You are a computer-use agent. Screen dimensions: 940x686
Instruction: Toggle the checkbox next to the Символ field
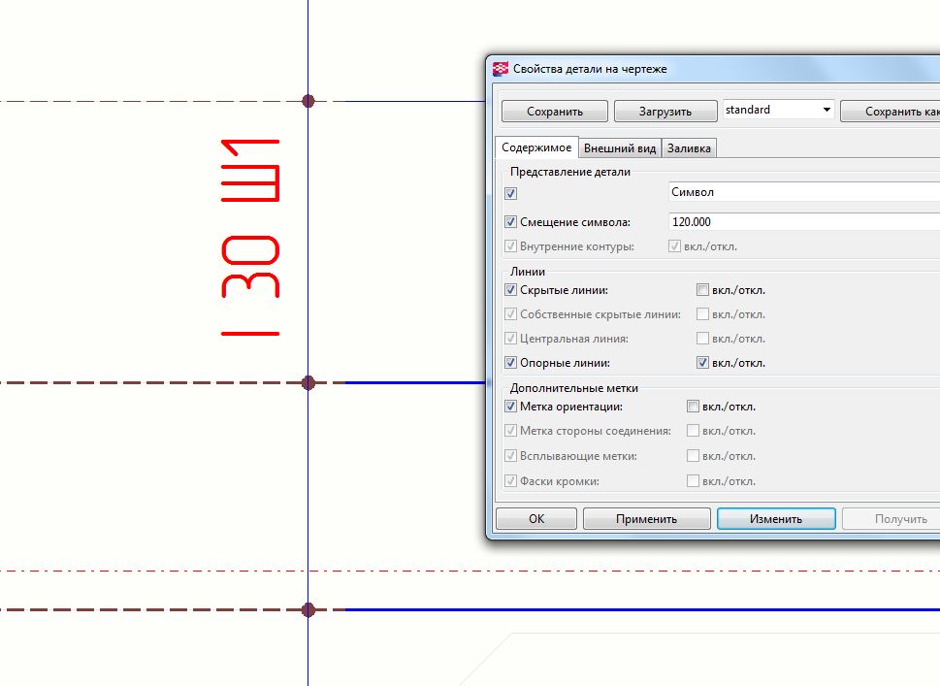(x=511, y=193)
